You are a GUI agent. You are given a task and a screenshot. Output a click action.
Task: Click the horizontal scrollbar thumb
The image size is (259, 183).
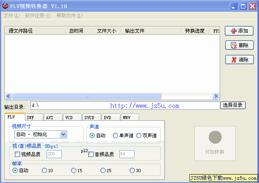[x=87, y=96]
